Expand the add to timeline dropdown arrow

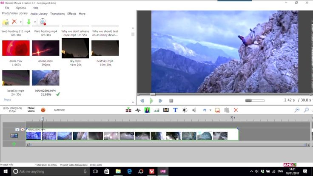(x=35, y=22)
